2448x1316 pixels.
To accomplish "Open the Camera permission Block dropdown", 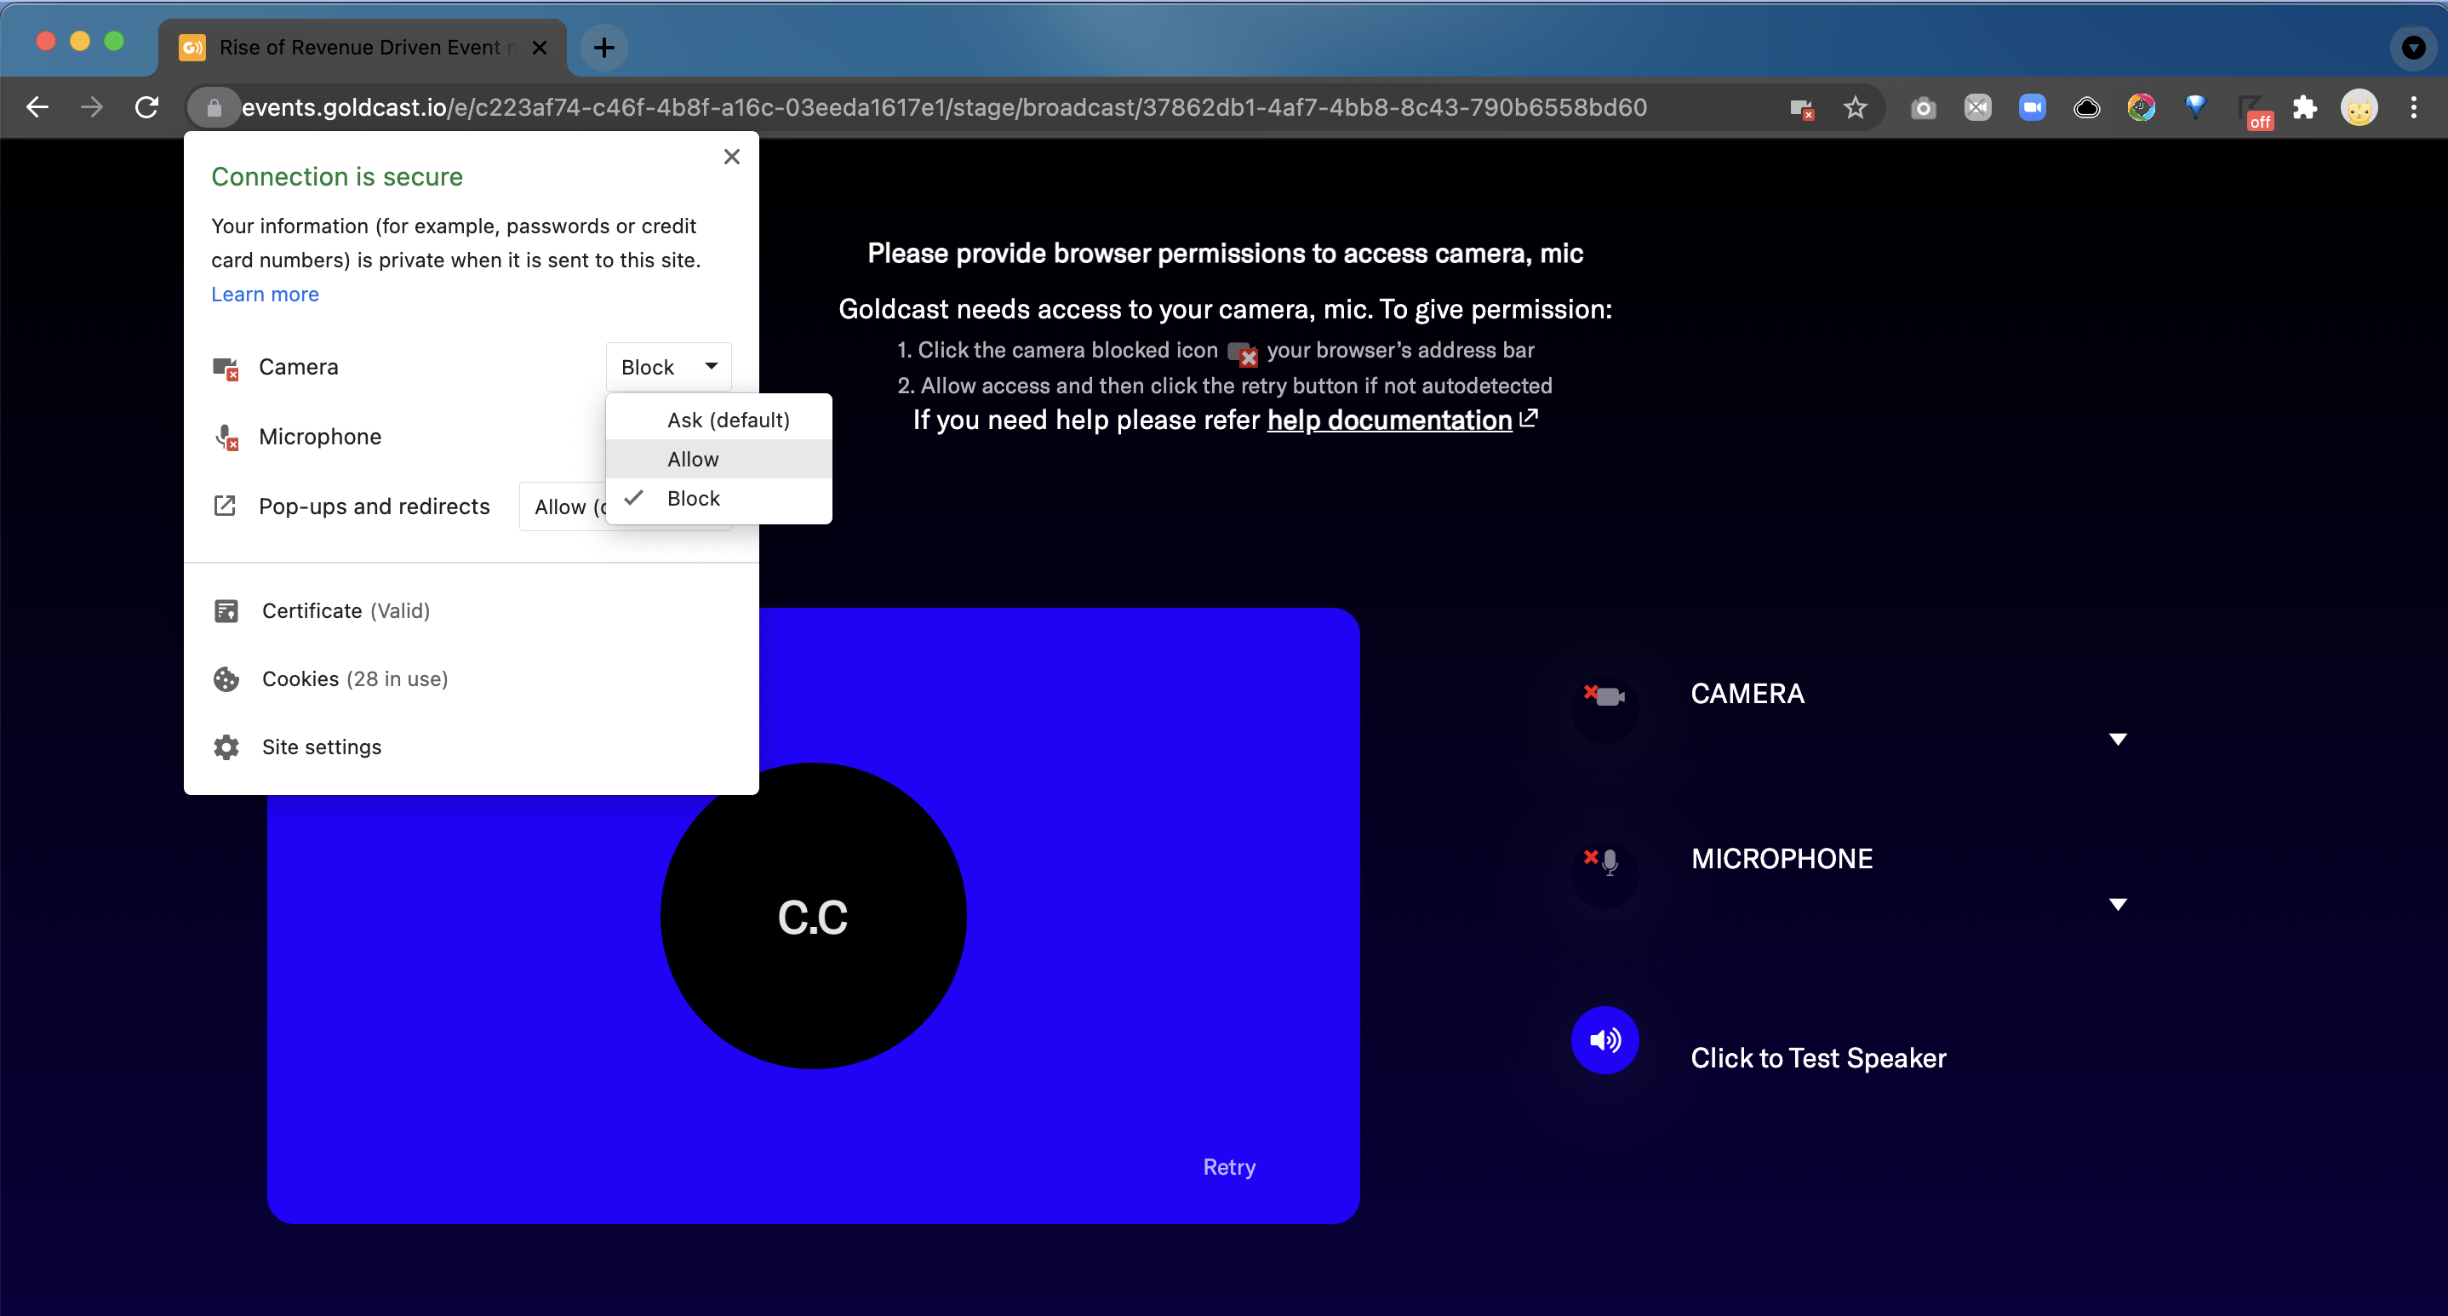I will pyautogui.click(x=668, y=367).
